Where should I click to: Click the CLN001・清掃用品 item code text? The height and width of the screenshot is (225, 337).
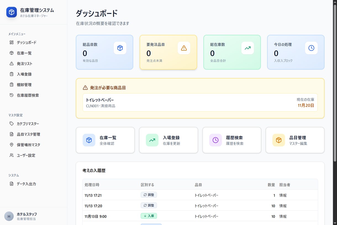pos(101,106)
